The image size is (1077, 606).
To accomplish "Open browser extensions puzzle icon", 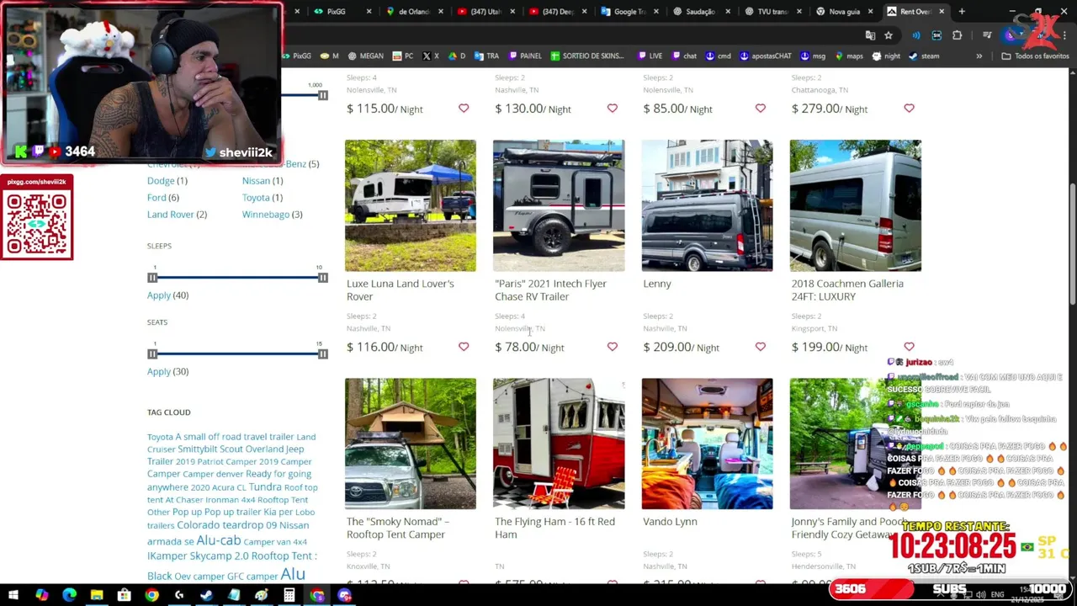I will [958, 35].
